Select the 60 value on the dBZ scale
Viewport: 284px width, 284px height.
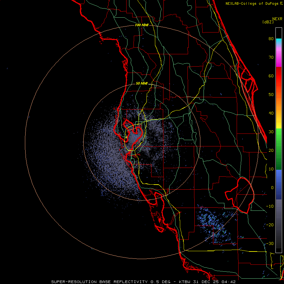coord(271,76)
